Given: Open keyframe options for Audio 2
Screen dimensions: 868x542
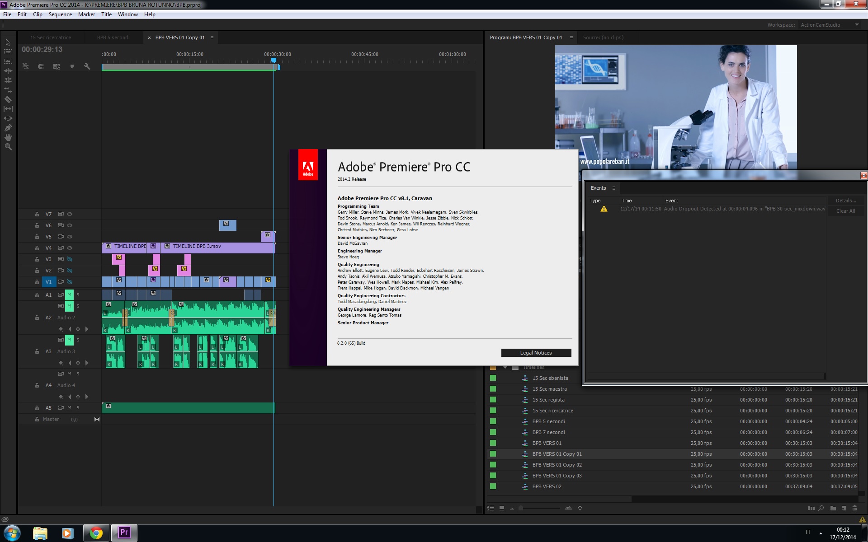Looking at the screenshot, I should [61, 329].
